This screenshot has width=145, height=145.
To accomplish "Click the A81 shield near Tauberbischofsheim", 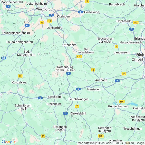I will click(27, 25).
